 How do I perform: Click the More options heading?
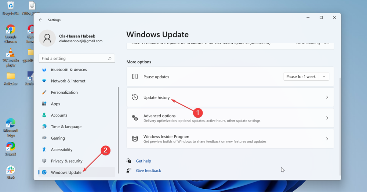coord(139,62)
